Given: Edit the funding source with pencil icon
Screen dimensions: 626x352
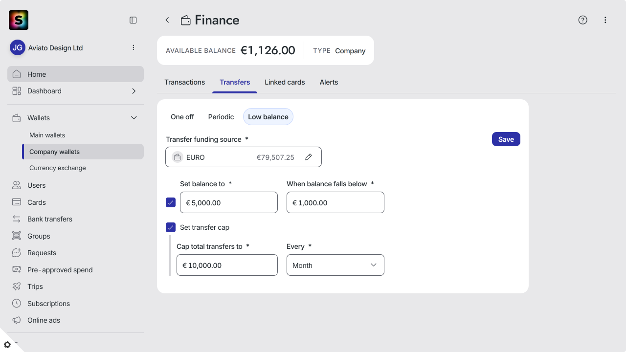Looking at the screenshot, I should click(309, 157).
